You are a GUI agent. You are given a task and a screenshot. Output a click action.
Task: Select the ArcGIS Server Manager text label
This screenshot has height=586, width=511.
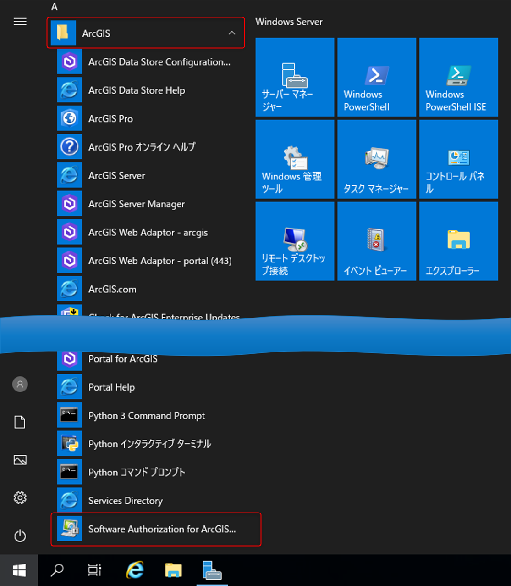click(137, 204)
